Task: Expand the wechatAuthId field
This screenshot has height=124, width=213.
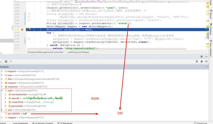Action: 5,94
